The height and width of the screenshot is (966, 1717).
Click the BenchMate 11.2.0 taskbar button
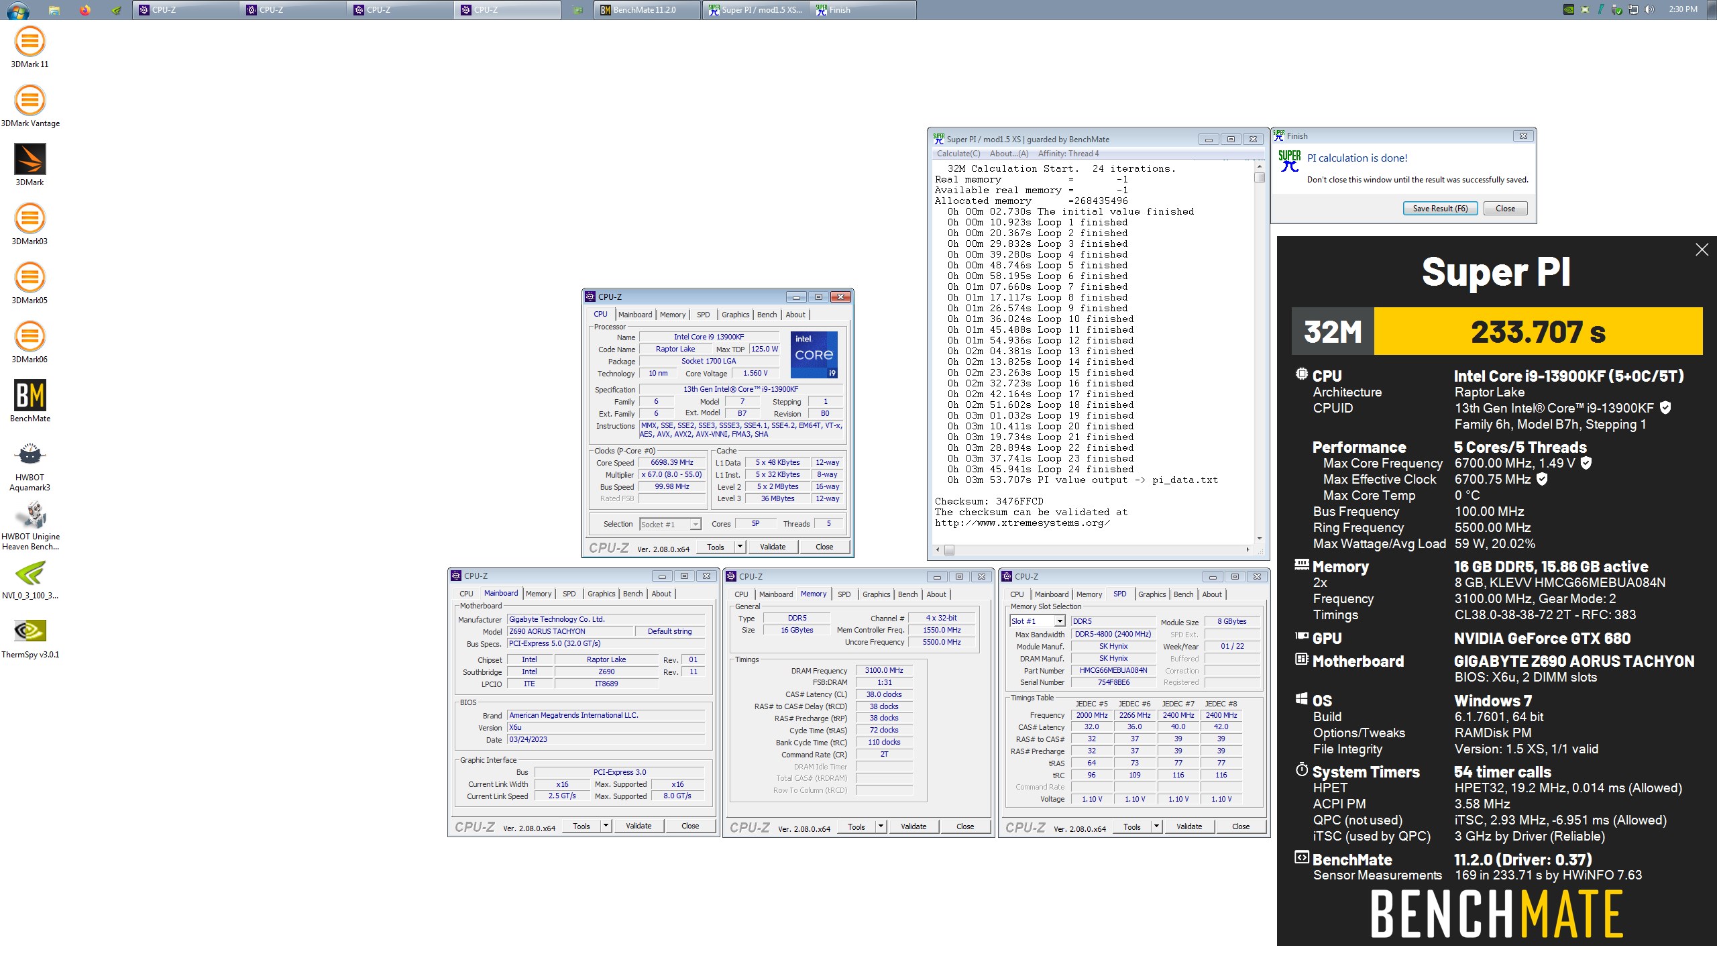coord(646,10)
